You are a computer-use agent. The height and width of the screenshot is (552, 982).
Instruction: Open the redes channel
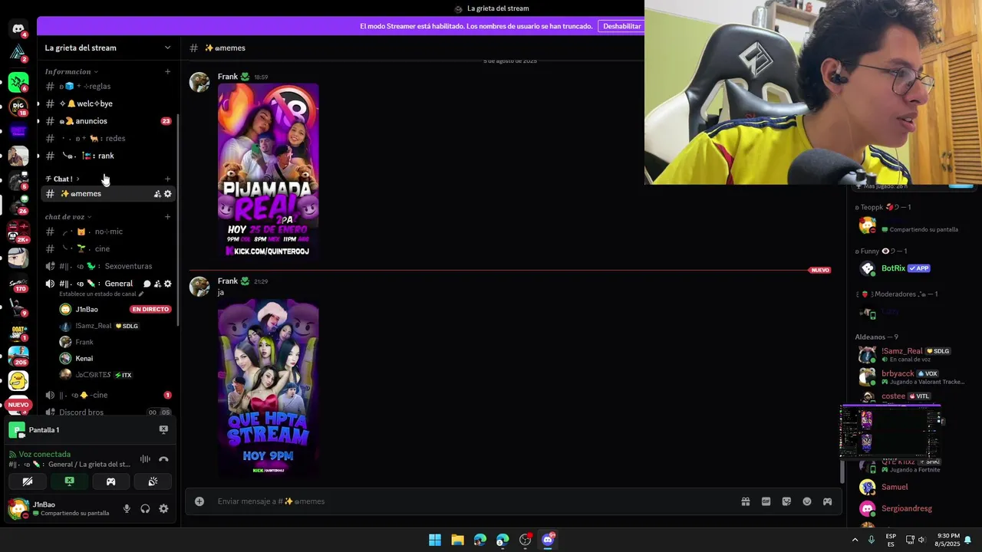click(107, 138)
